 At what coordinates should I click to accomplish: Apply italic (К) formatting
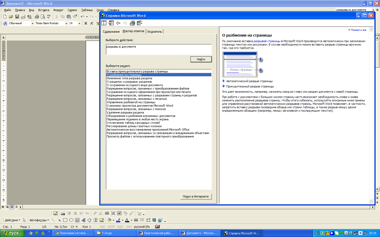[92, 23]
